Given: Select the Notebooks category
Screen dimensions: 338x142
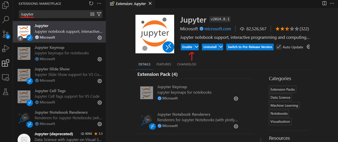Looking at the screenshot, I should (279, 113).
